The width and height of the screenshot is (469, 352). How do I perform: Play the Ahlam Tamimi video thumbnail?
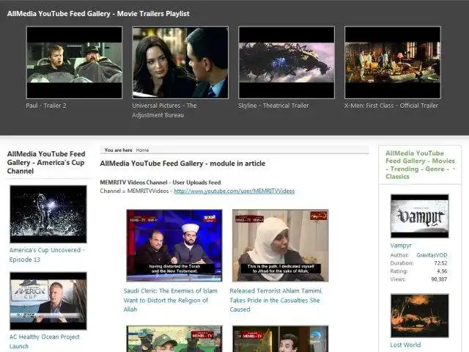point(281,246)
